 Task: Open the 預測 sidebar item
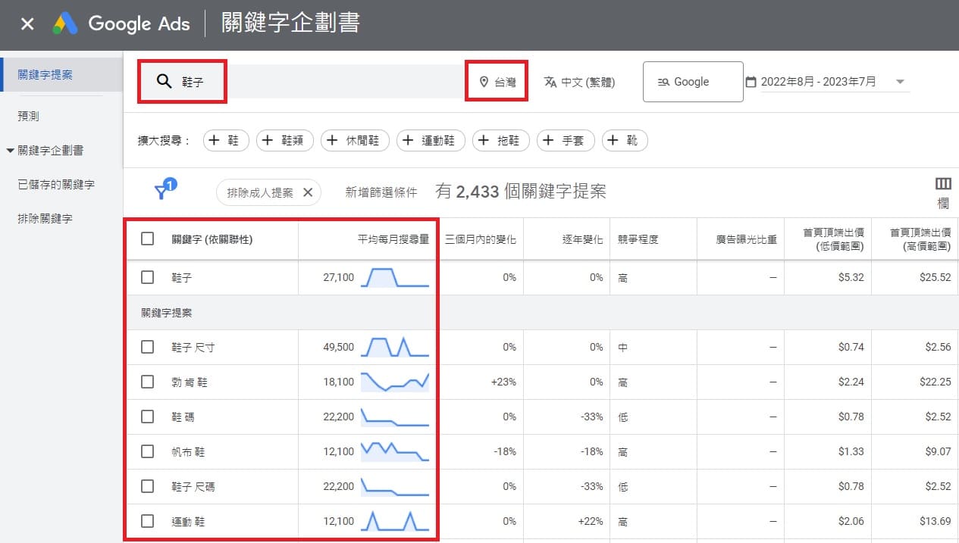pos(28,116)
